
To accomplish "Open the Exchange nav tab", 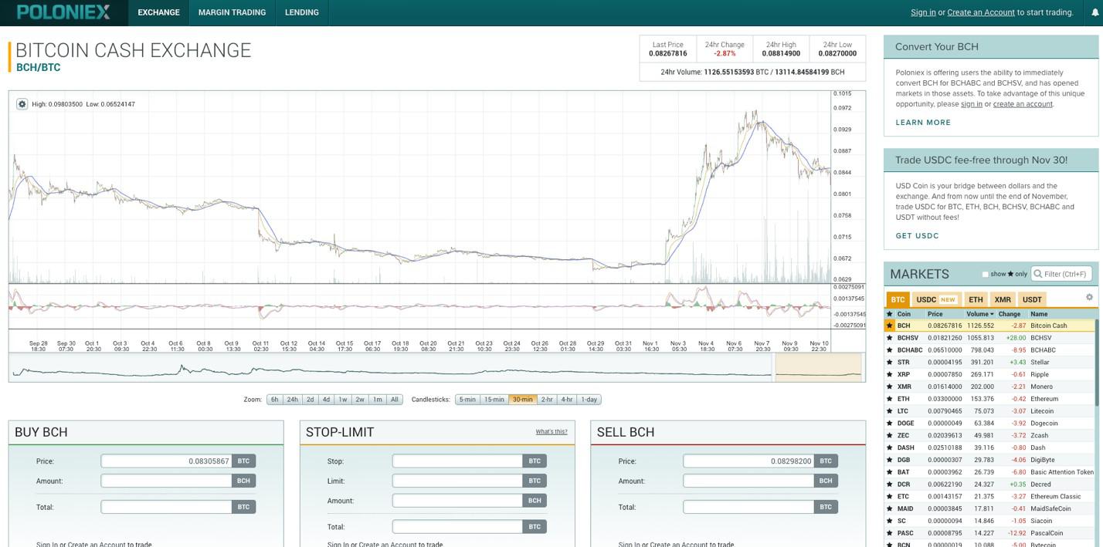I will coord(158,12).
